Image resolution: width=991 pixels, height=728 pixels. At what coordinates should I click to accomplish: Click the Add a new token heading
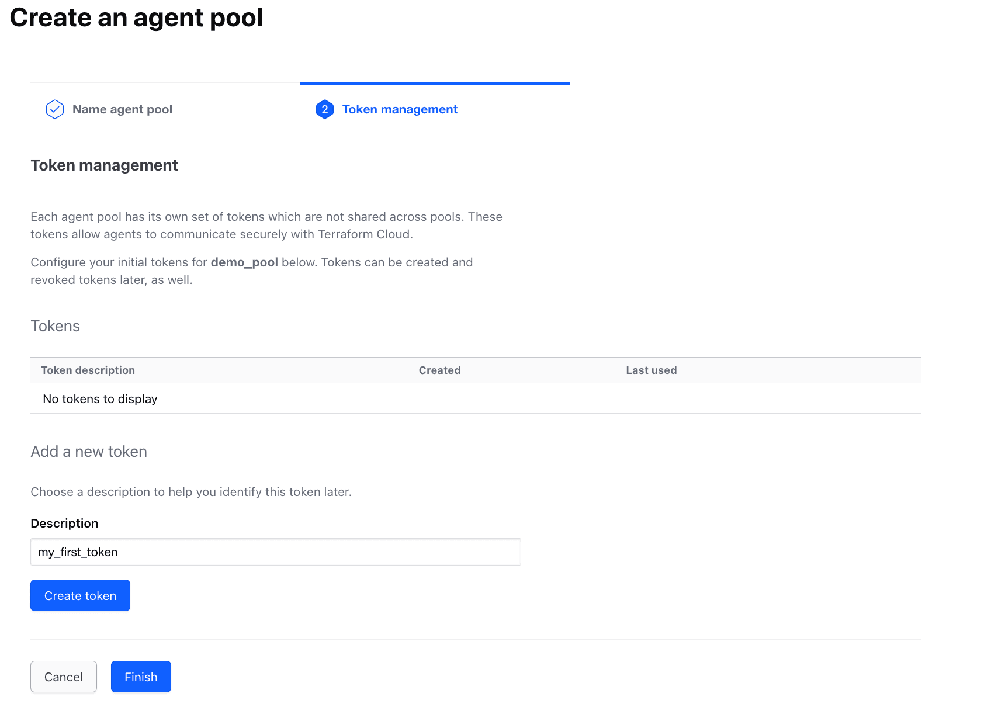point(88,451)
